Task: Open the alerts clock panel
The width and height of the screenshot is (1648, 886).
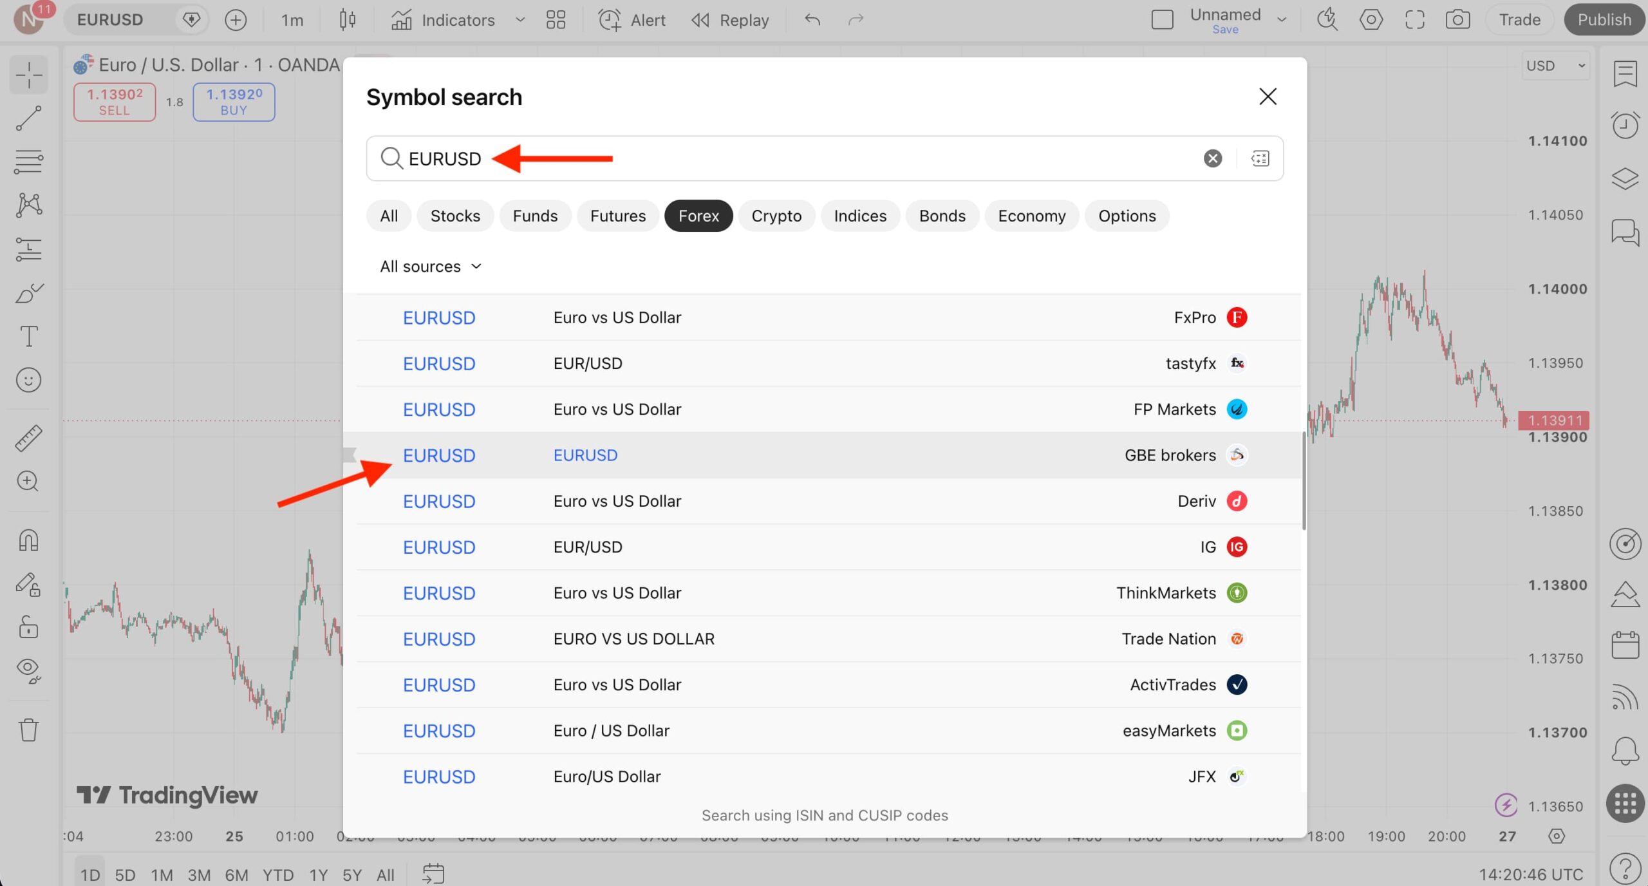Action: (1625, 125)
